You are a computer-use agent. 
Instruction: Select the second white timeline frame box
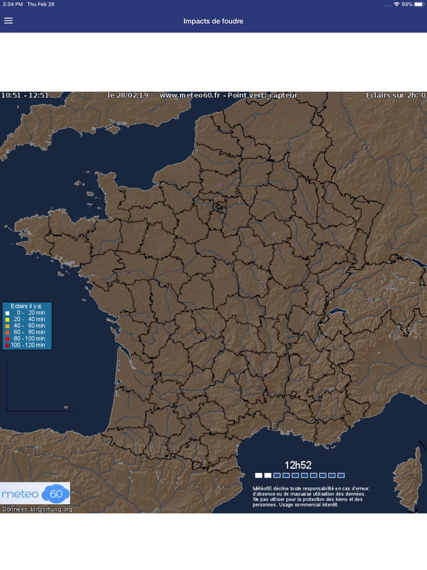click(x=268, y=475)
